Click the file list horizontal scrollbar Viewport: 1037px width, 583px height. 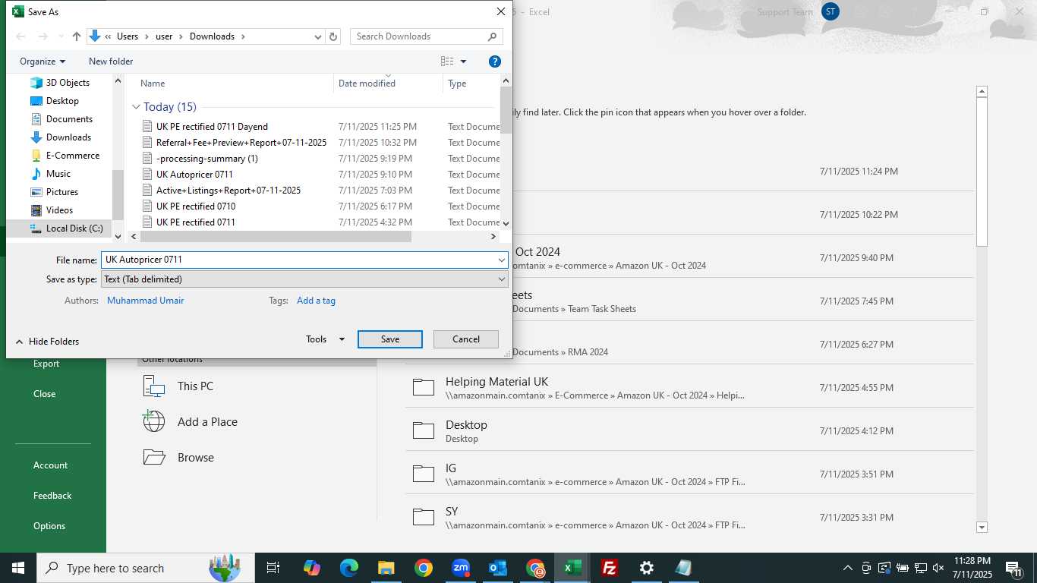[276, 237]
